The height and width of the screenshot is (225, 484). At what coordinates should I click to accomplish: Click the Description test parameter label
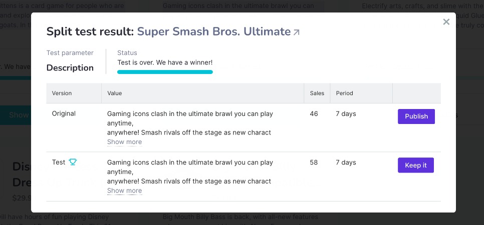70,68
